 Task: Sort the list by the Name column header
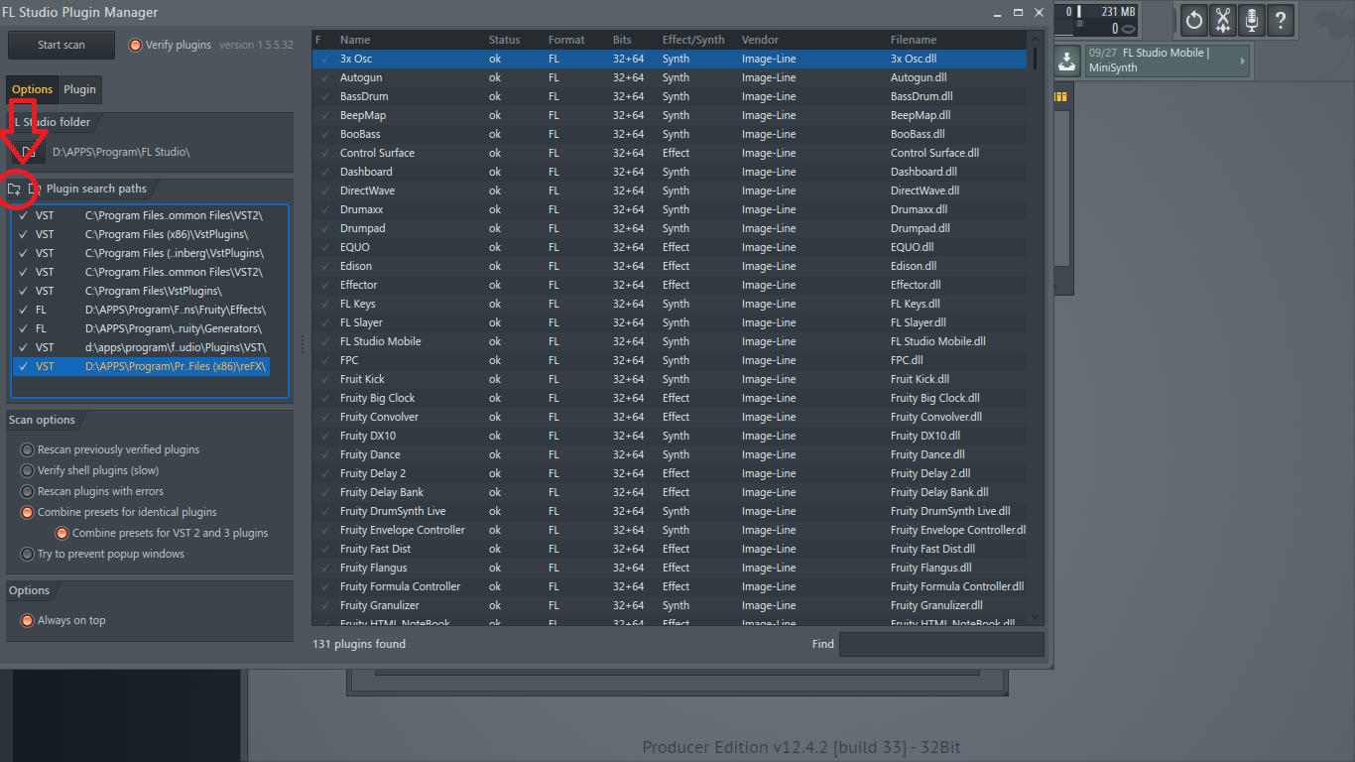coord(355,40)
